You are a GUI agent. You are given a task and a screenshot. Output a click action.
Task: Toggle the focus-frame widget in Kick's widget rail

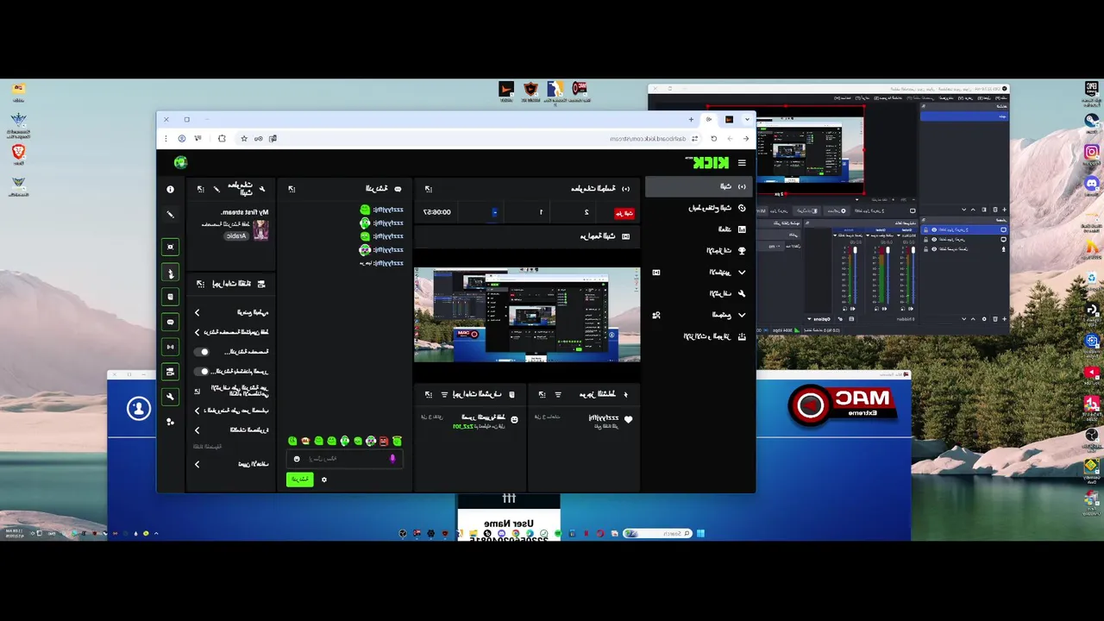click(170, 247)
